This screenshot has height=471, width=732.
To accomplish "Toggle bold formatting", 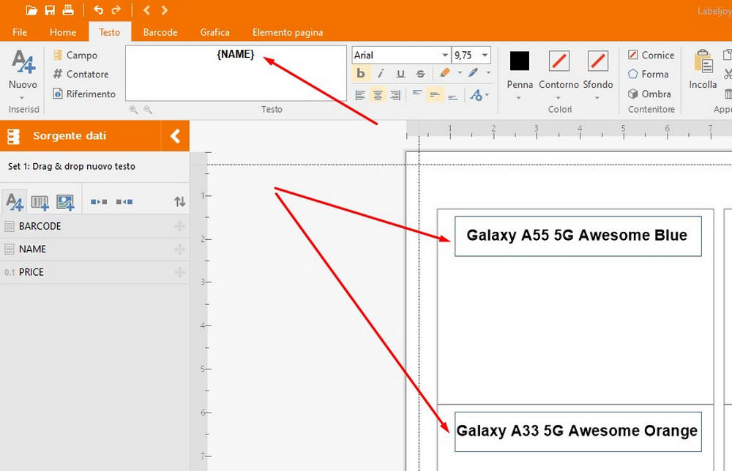I will (361, 73).
